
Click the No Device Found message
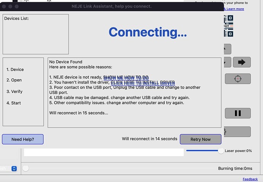(66, 62)
